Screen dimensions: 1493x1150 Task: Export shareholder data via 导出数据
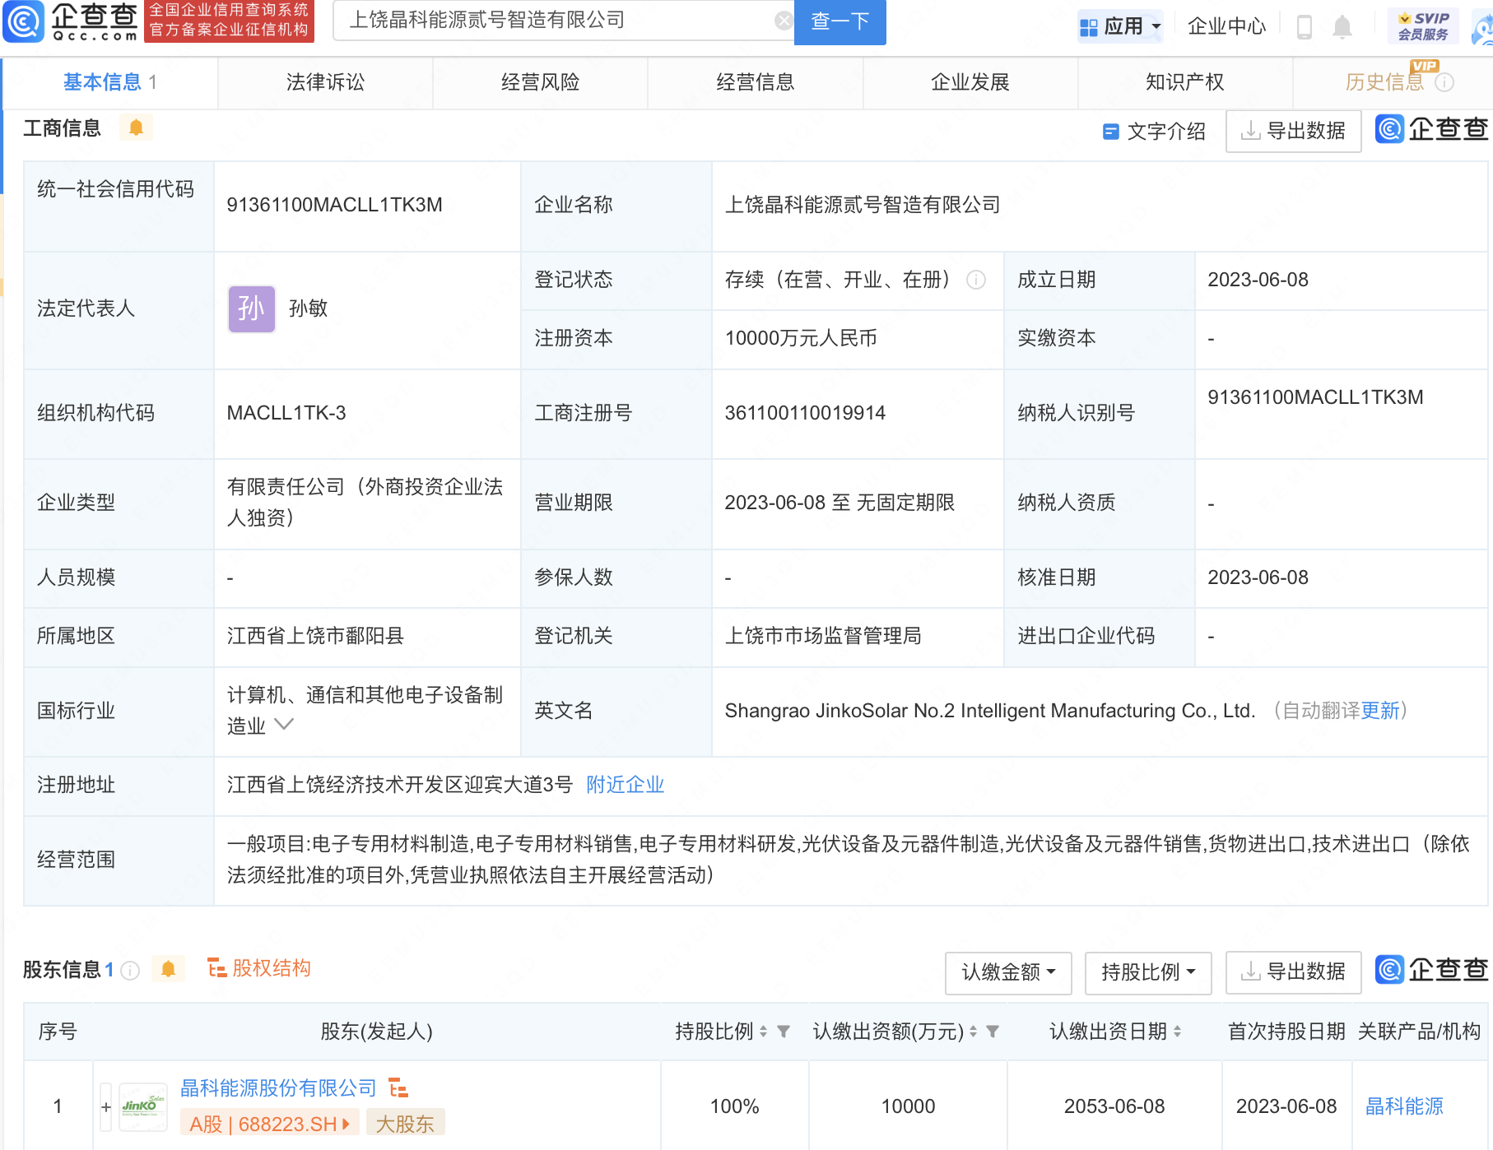pyautogui.click(x=1293, y=972)
